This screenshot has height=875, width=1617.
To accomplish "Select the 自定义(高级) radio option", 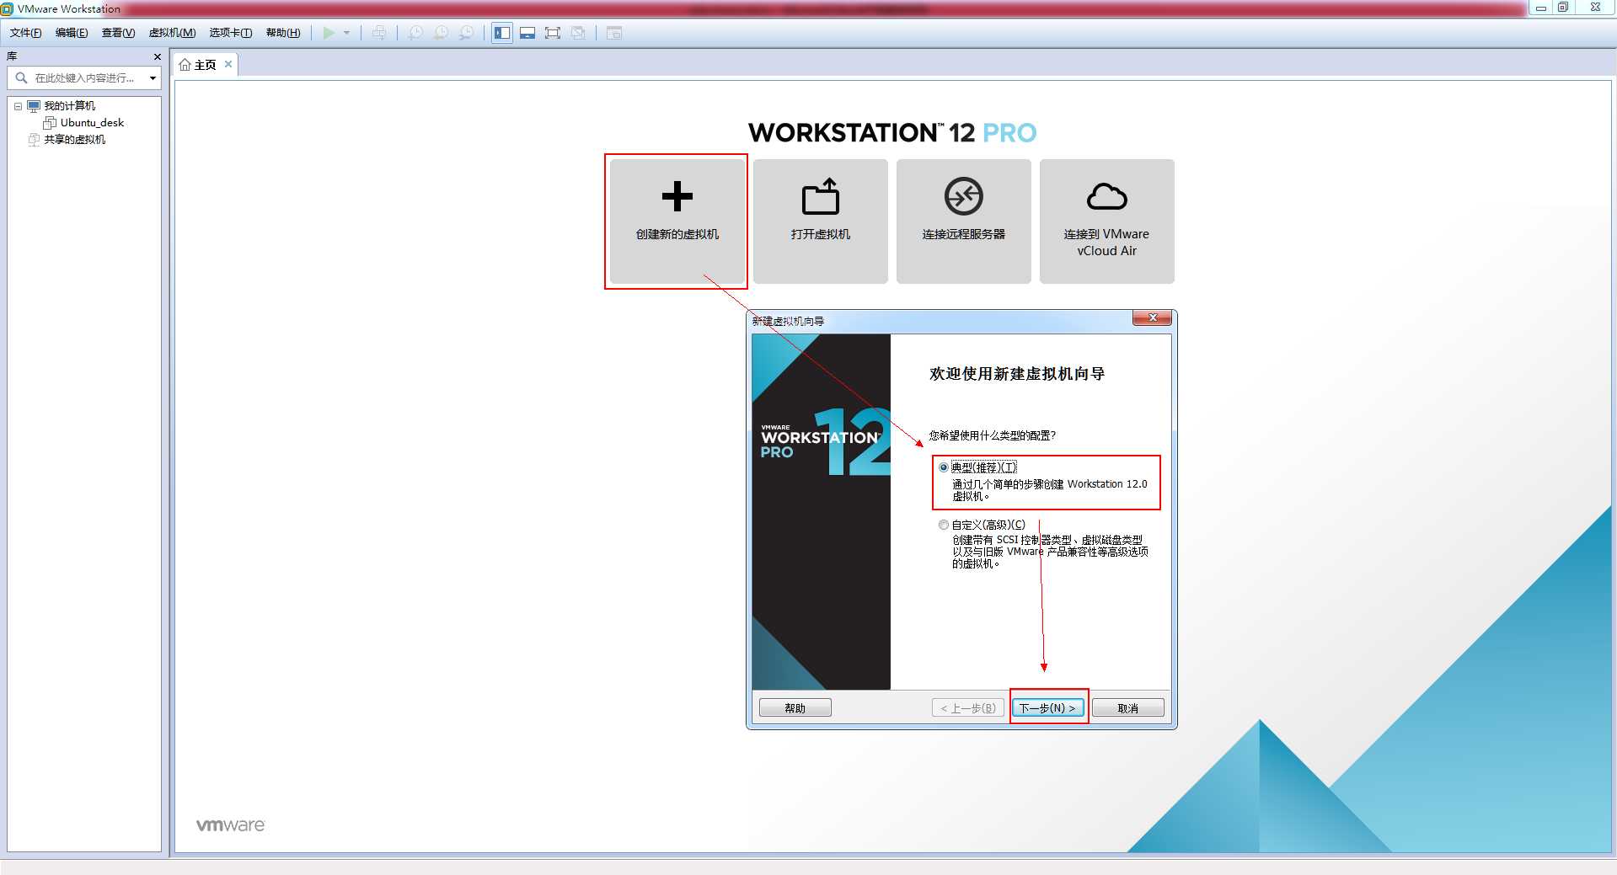I will point(944,525).
